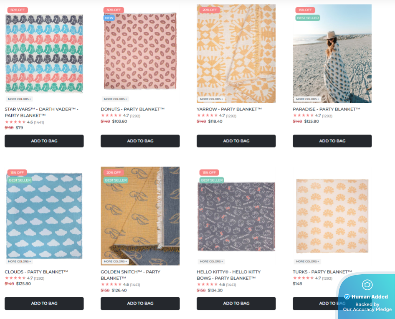Click the Yarrow blanket star rating
Viewport: 395px width, 319px height.
208,116
